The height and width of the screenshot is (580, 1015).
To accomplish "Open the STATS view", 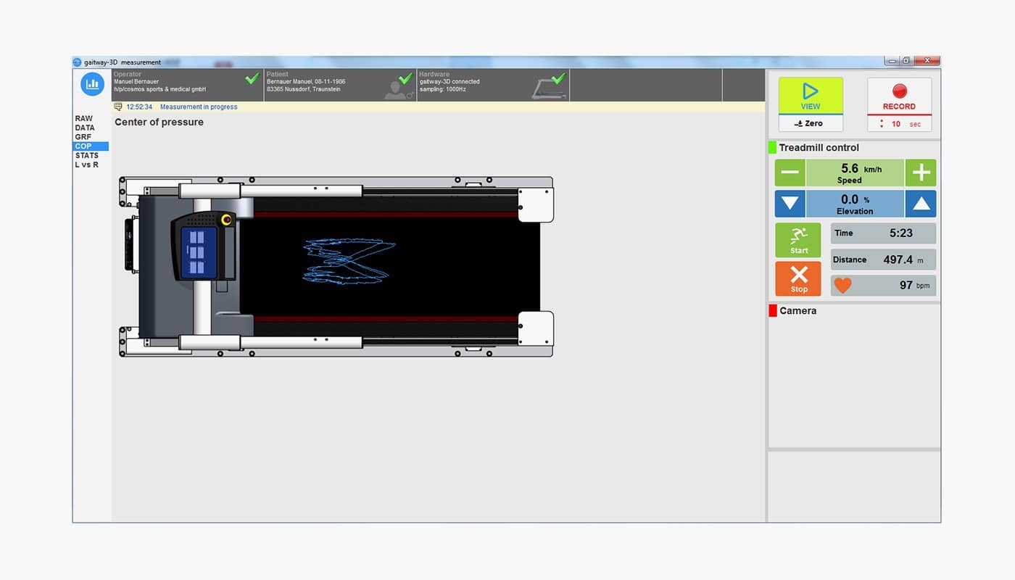I will click(x=87, y=155).
